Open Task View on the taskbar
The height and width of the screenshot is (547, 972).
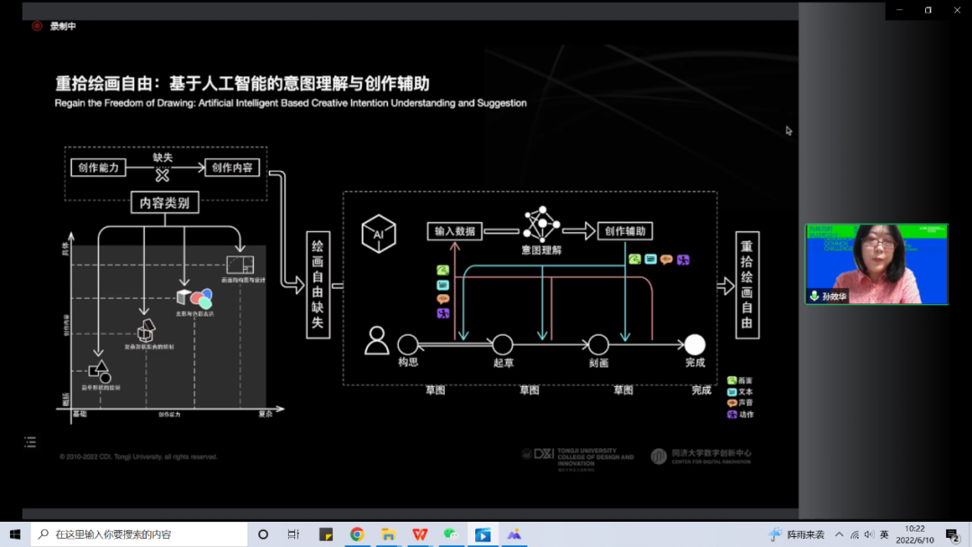(x=293, y=534)
